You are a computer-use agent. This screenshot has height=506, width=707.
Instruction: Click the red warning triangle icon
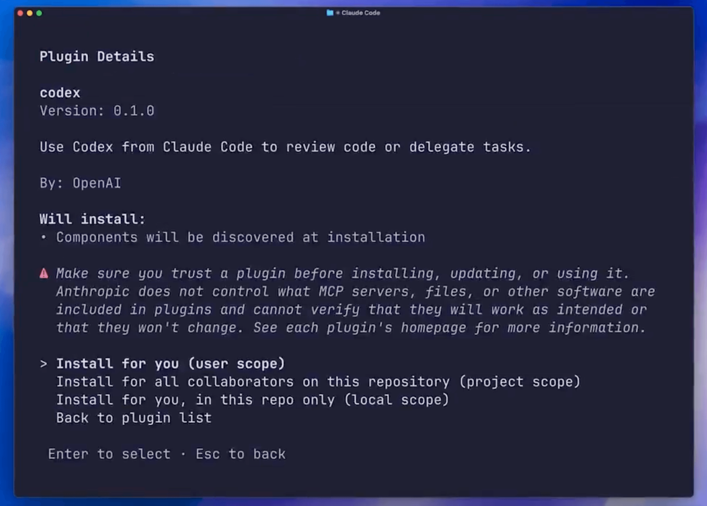[44, 273]
